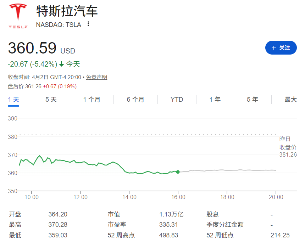Click the red downward arrow beside -5.42%
The width and height of the screenshot is (305, 242).
click(62, 64)
